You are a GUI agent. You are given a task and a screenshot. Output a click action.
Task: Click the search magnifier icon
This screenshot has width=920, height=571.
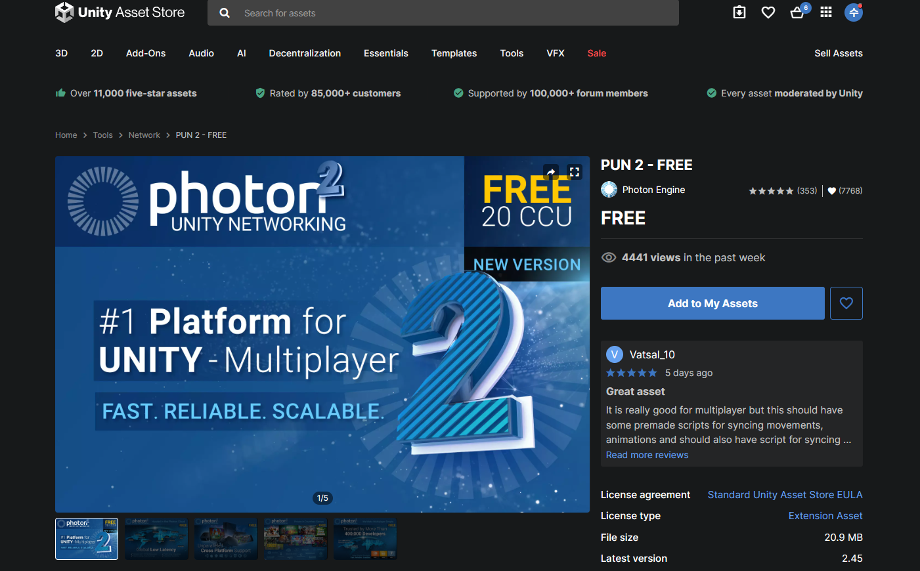[x=225, y=13]
